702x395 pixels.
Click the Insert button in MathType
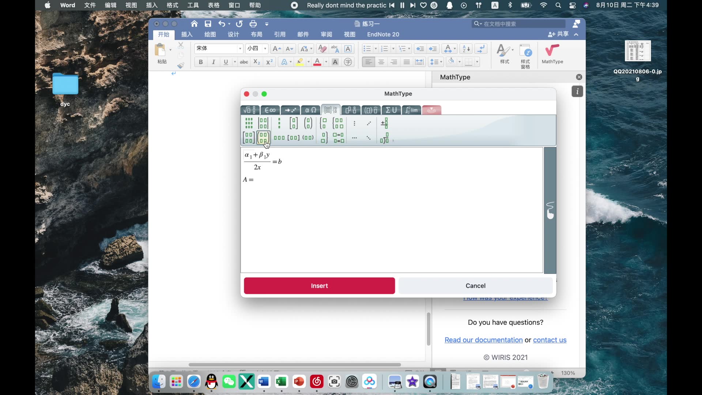[319, 286]
